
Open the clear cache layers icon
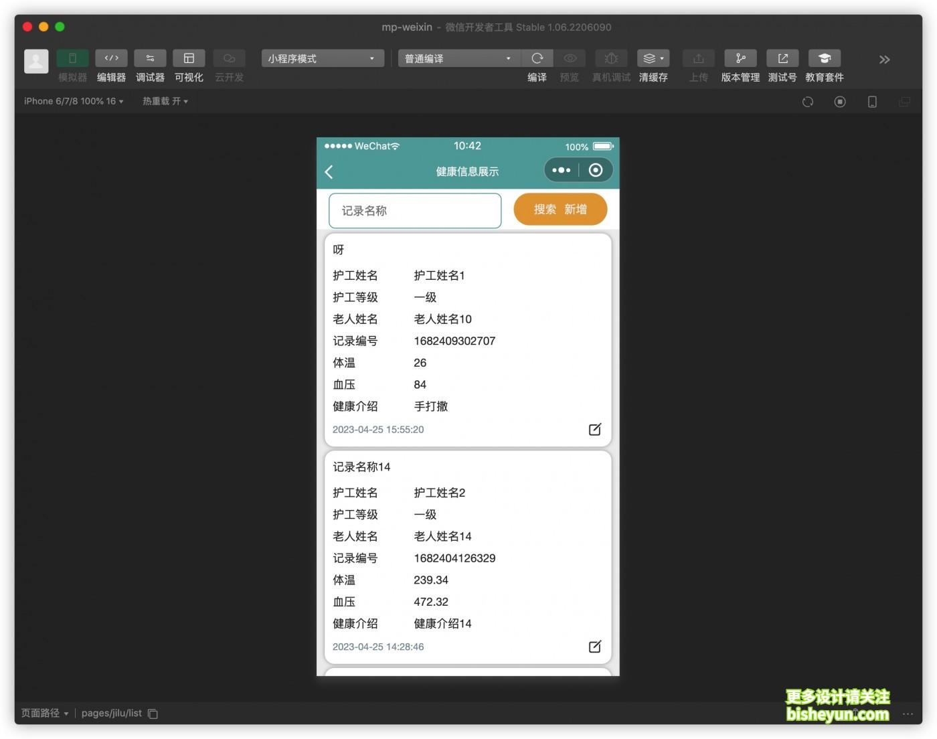coord(653,59)
